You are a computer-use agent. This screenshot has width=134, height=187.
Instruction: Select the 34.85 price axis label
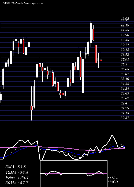pos(125,84)
